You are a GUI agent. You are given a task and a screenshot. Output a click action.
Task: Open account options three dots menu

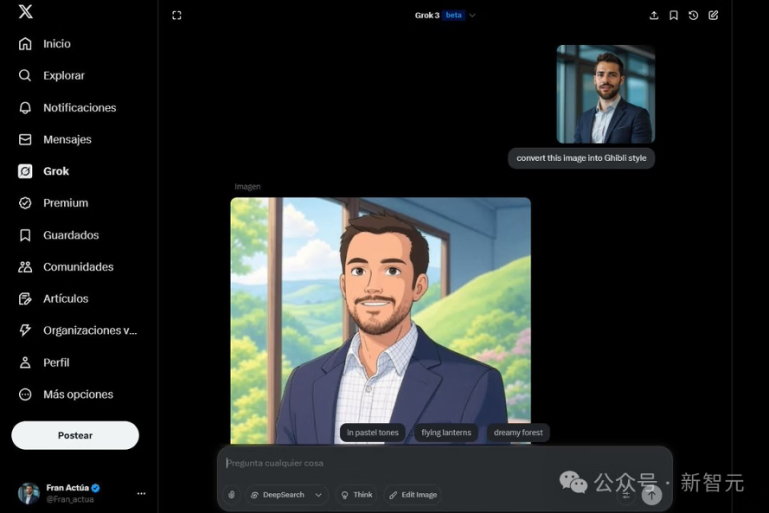(x=141, y=494)
